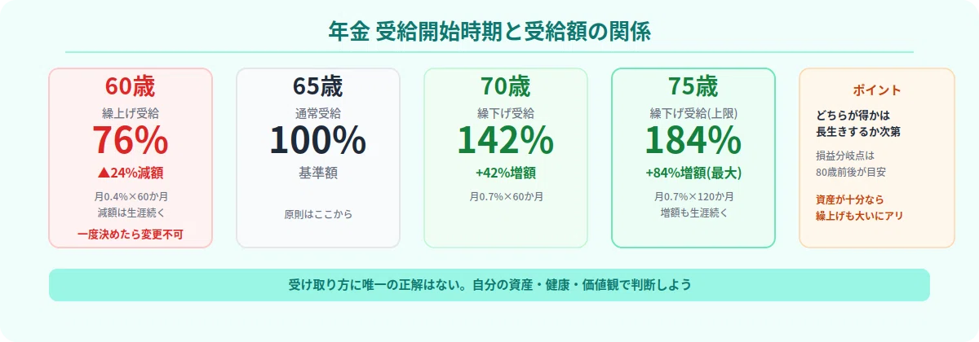
Task: Click the 基準額 label
Action: [x=318, y=173]
